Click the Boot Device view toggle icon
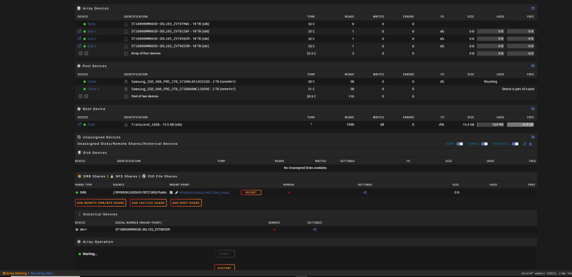 [533, 109]
